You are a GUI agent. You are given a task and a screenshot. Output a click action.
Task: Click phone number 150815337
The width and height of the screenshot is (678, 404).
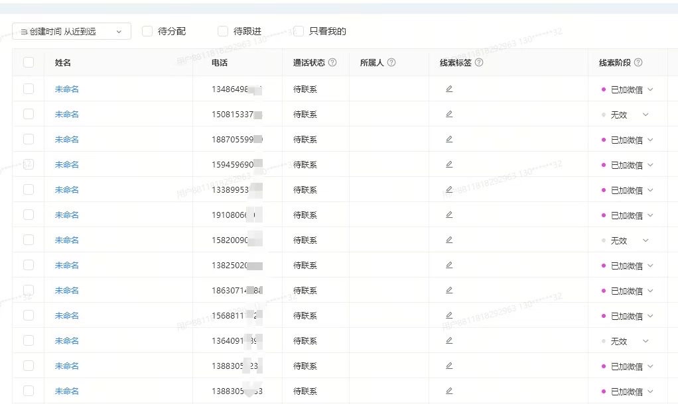237,114
